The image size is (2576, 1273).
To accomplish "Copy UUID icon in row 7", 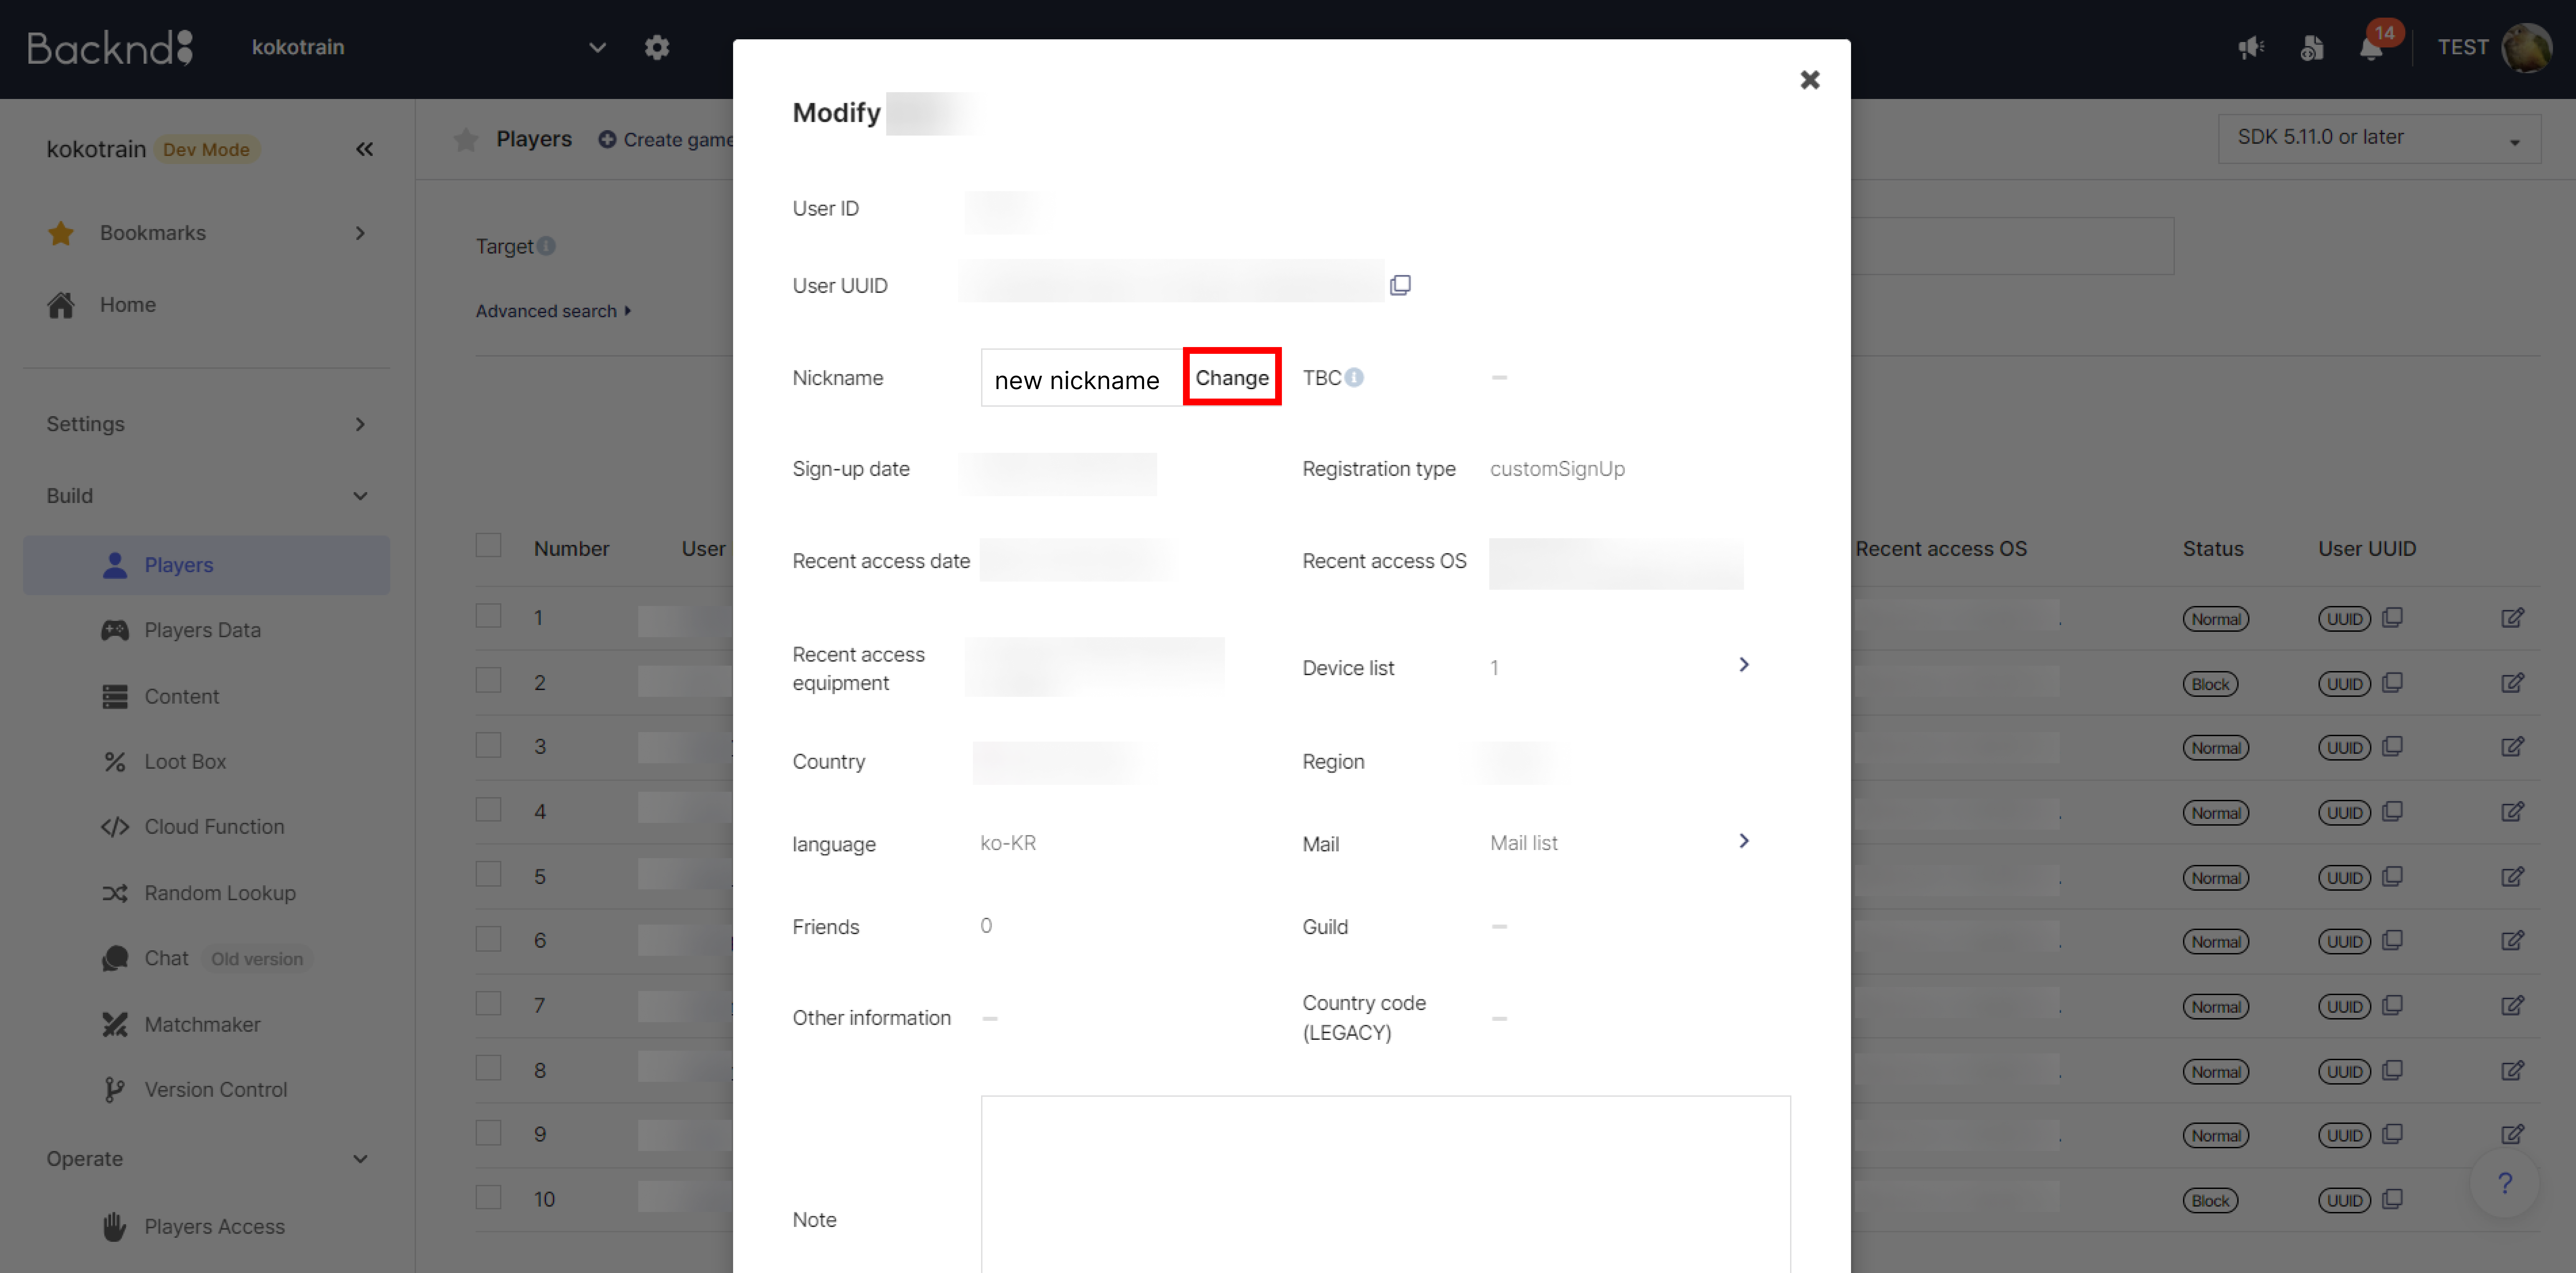I will 2392,1006.
